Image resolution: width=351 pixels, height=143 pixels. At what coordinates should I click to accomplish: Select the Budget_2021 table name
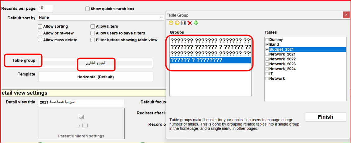pos(281,49)
